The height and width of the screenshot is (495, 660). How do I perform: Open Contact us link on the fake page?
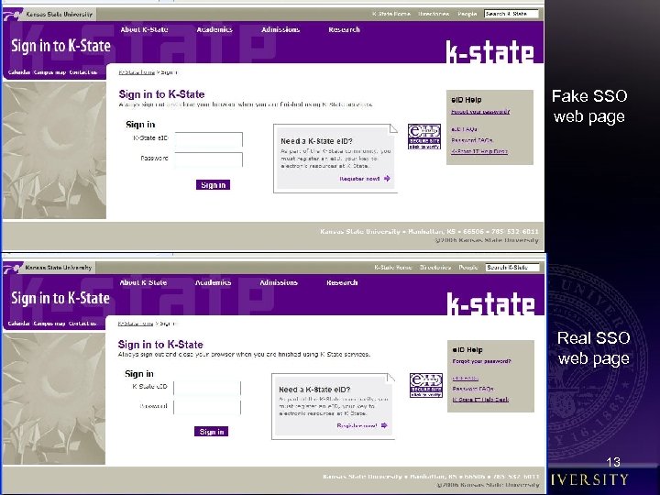pyautogui.click(x=82, y=72)
